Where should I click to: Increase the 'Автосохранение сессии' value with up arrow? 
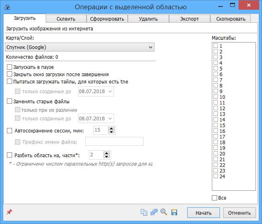(112, 128)
